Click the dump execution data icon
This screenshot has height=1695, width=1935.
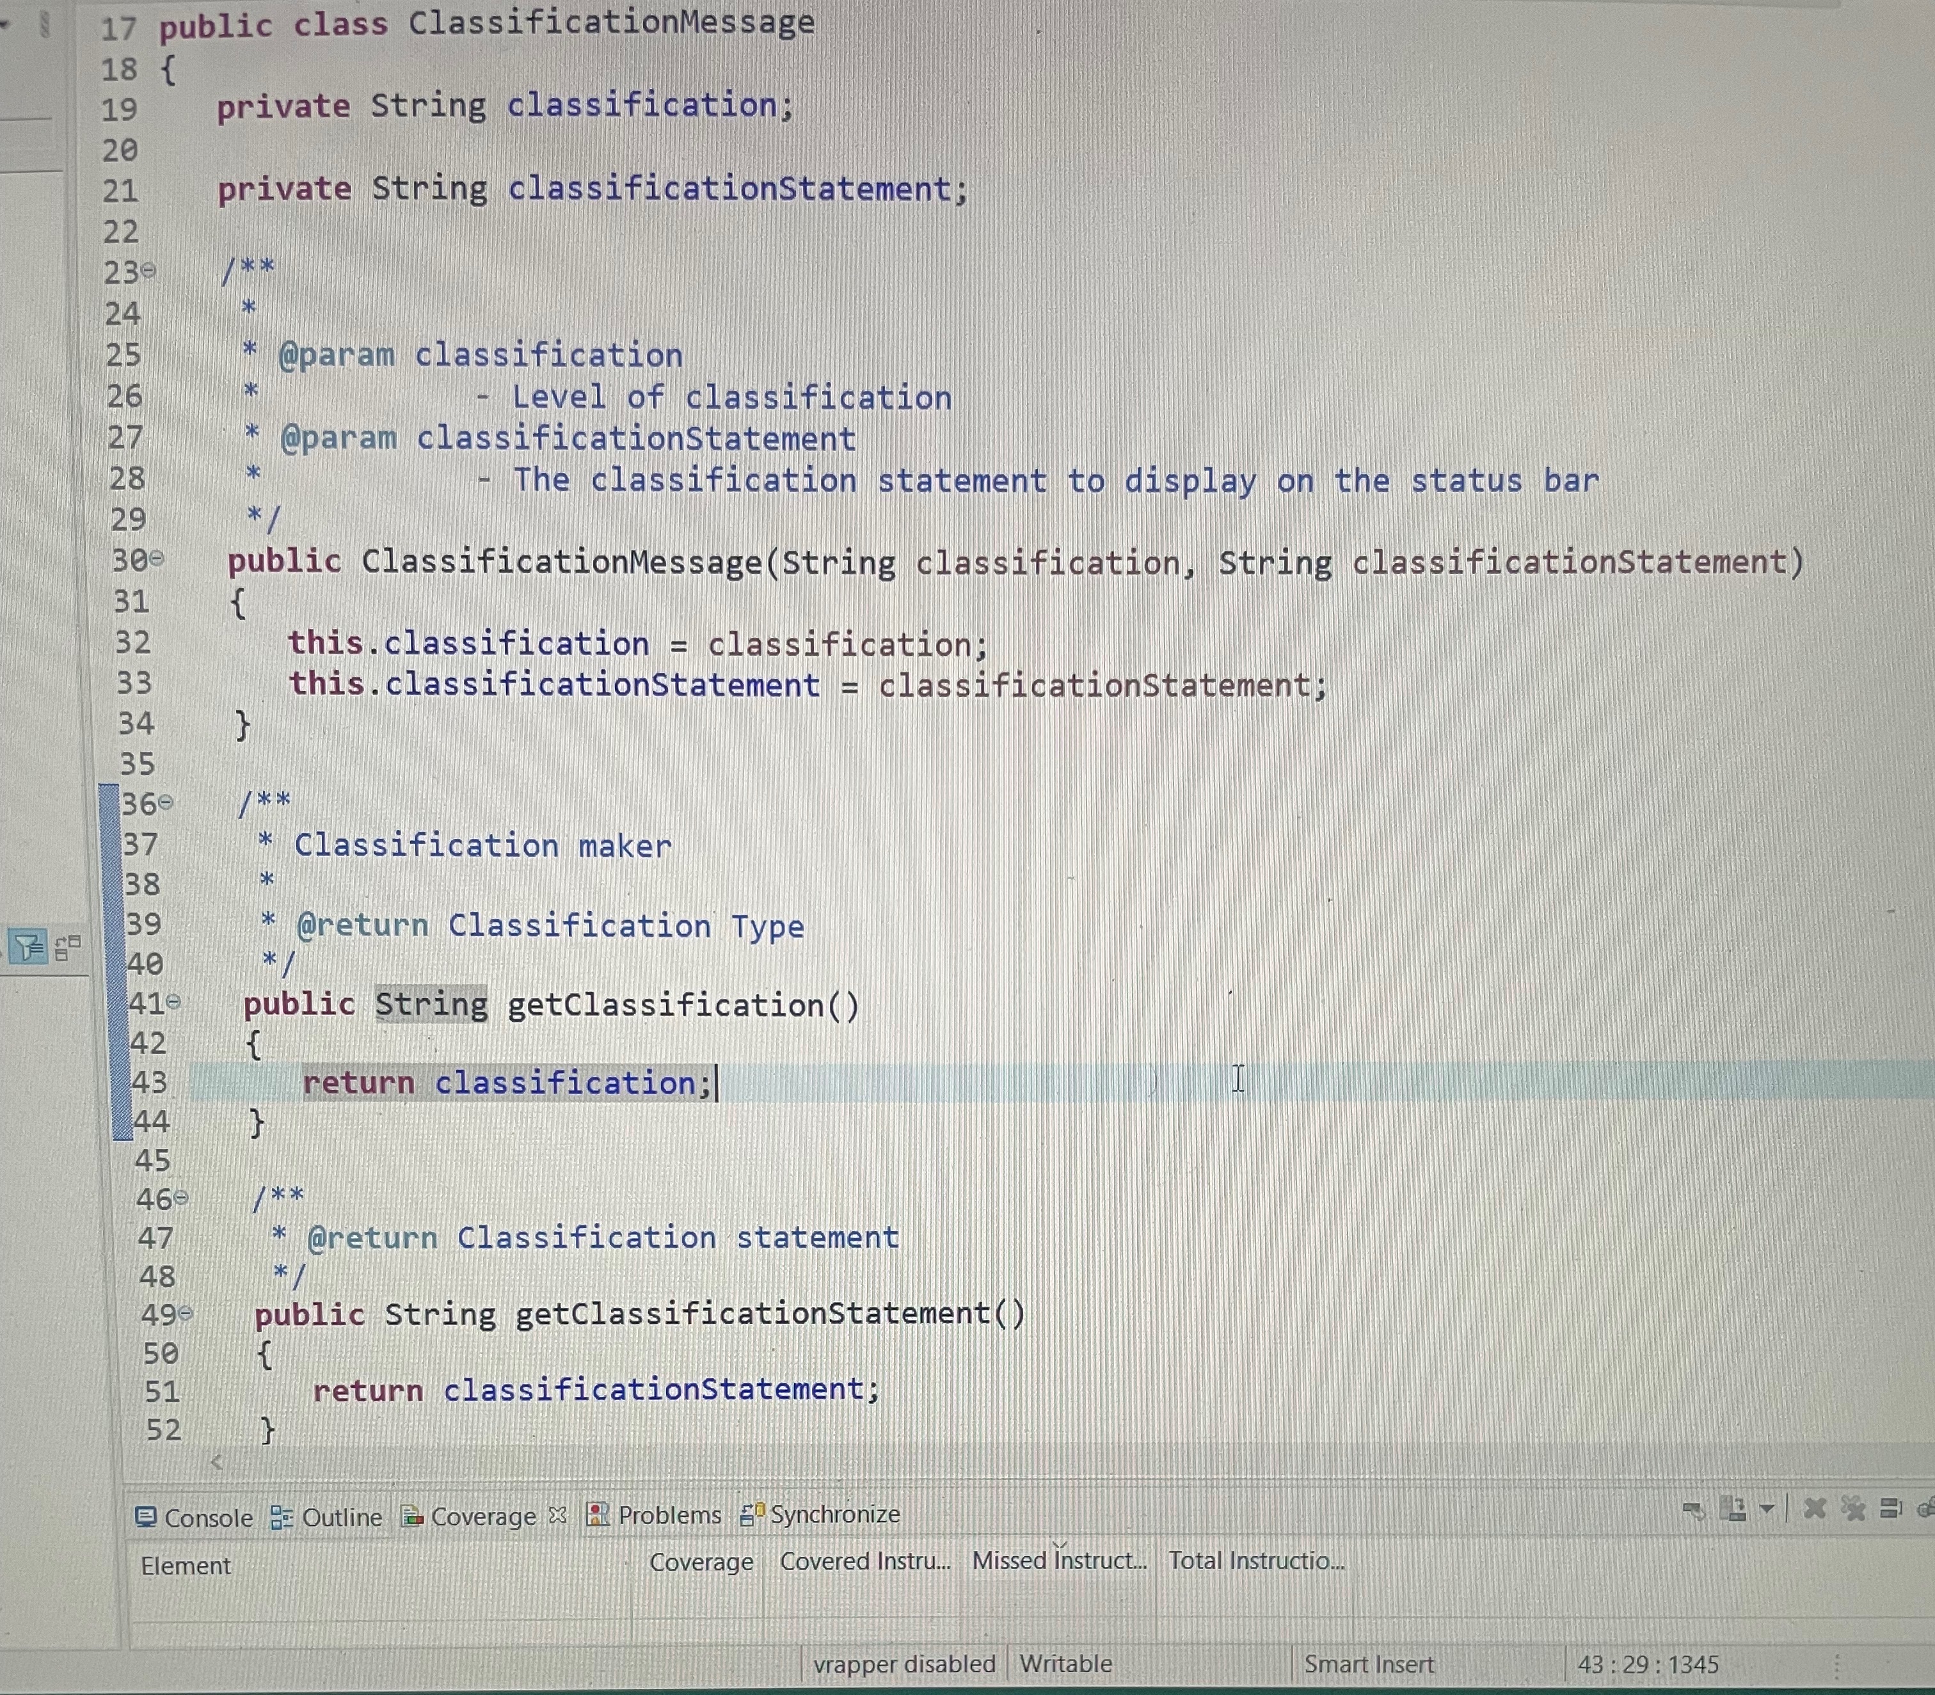coord(1733,1508)
